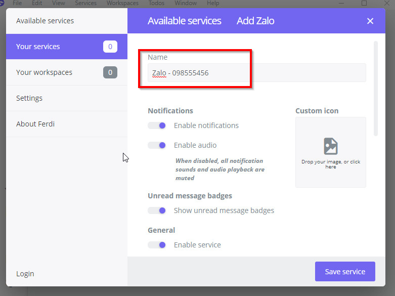Click the General section heading

pos(161,230)
